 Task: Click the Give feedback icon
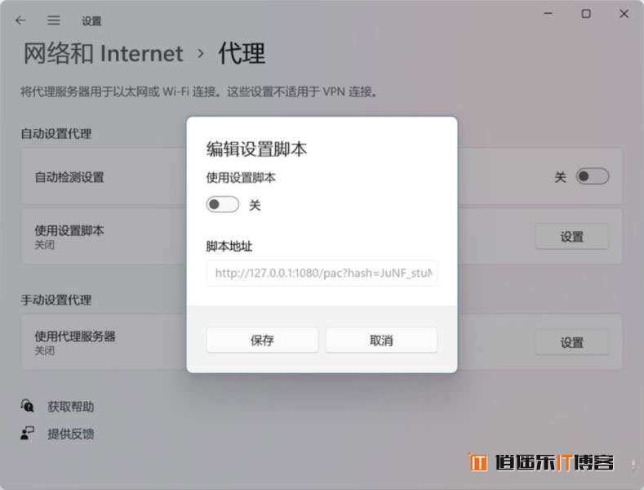pos(28,434)
